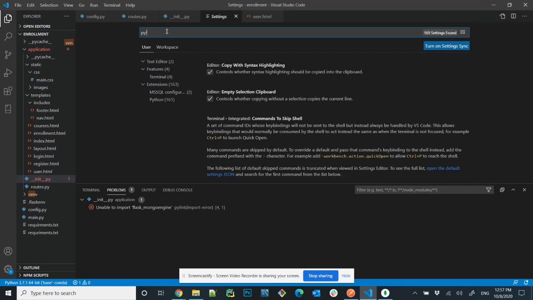This screenshot has height=300, width=533.
Task: Clear settings search filter icon
Action: (x=463, y=32)
